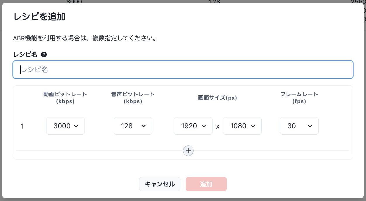Click the x separator between size dropdowns
Image resolution: width=366 pixels, height=201 pixels.
click(x=218, y=127)
